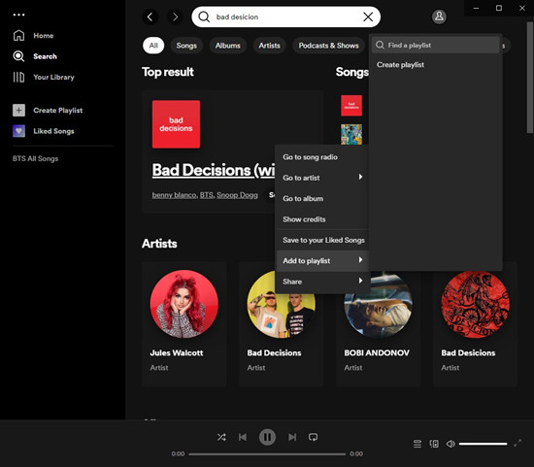Open the user profile icon
This screenshot has width=534, height=467.
click(x=439, y=17)
